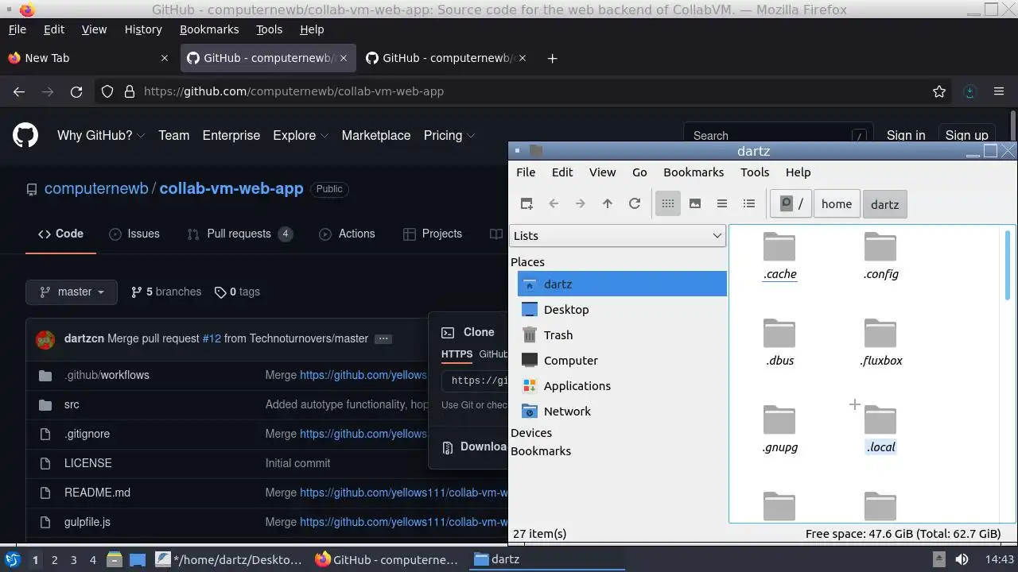Screen dimensions: 1018x572
Task: Click the Sign up button
Action: [x=966, y=135]
